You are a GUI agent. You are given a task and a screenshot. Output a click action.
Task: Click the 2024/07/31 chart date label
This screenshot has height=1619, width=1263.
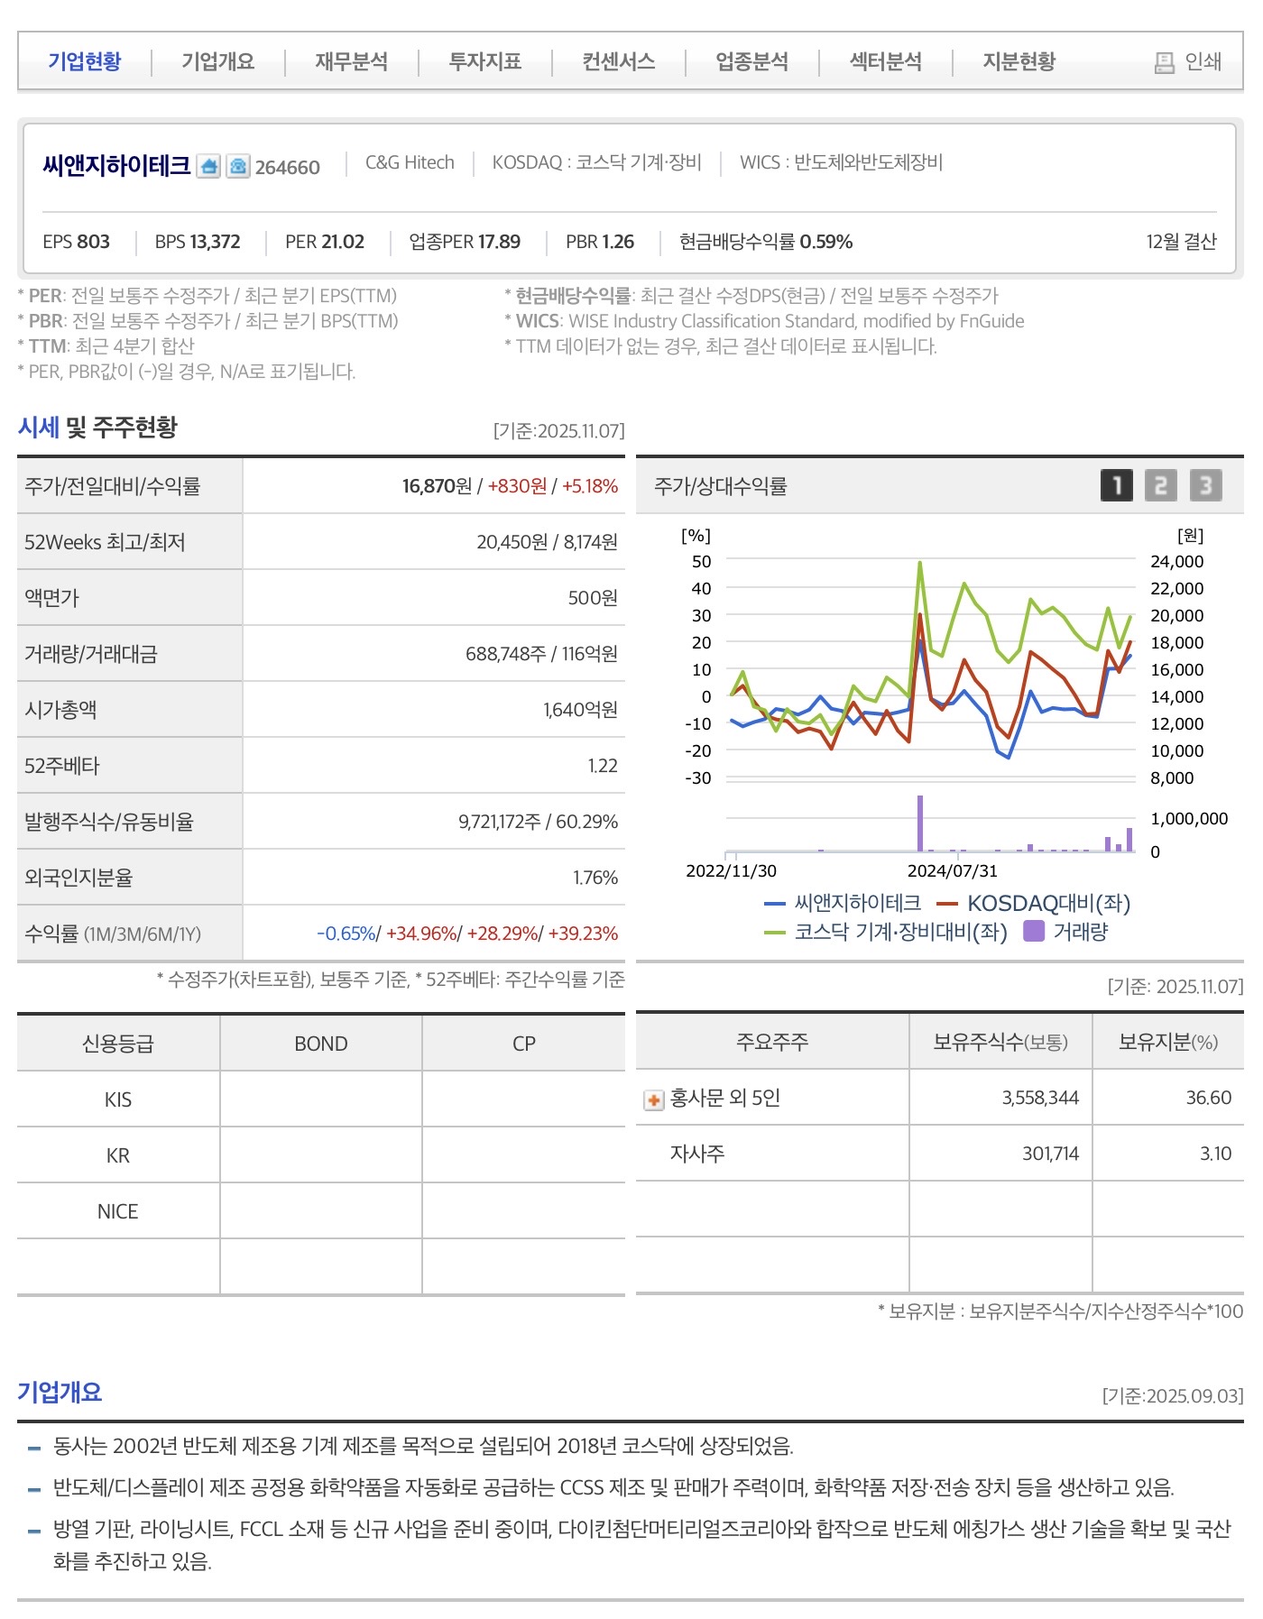point(952,871)
